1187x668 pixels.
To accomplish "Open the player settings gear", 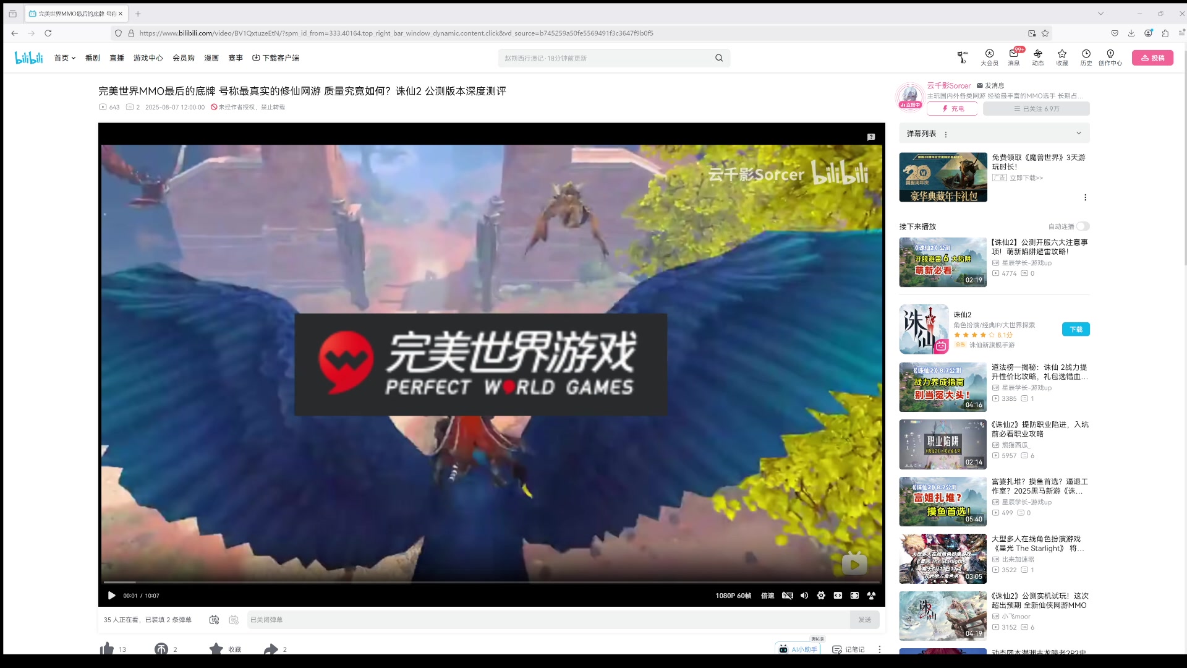I will 821,596.
